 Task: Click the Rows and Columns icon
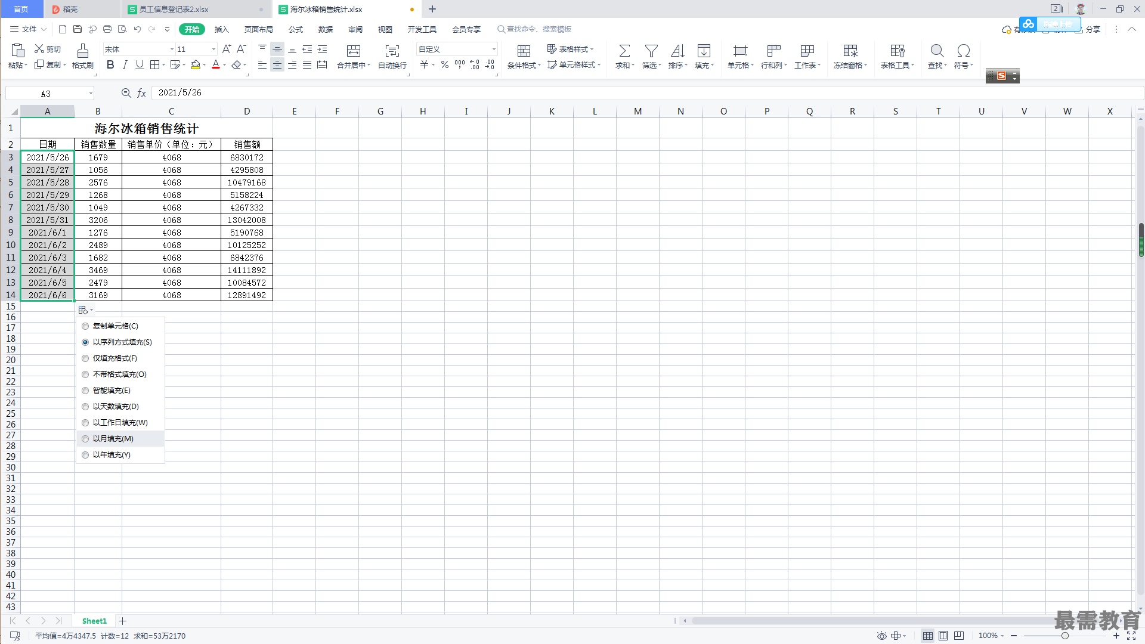click(x=773, y=51)
